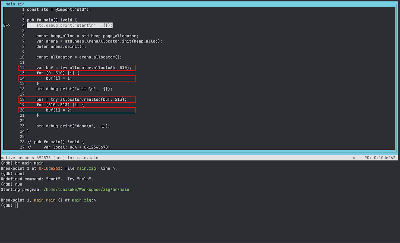
Task: Click the '// var local: u64 = 0x12345678;' line
Action: [68, 147]
